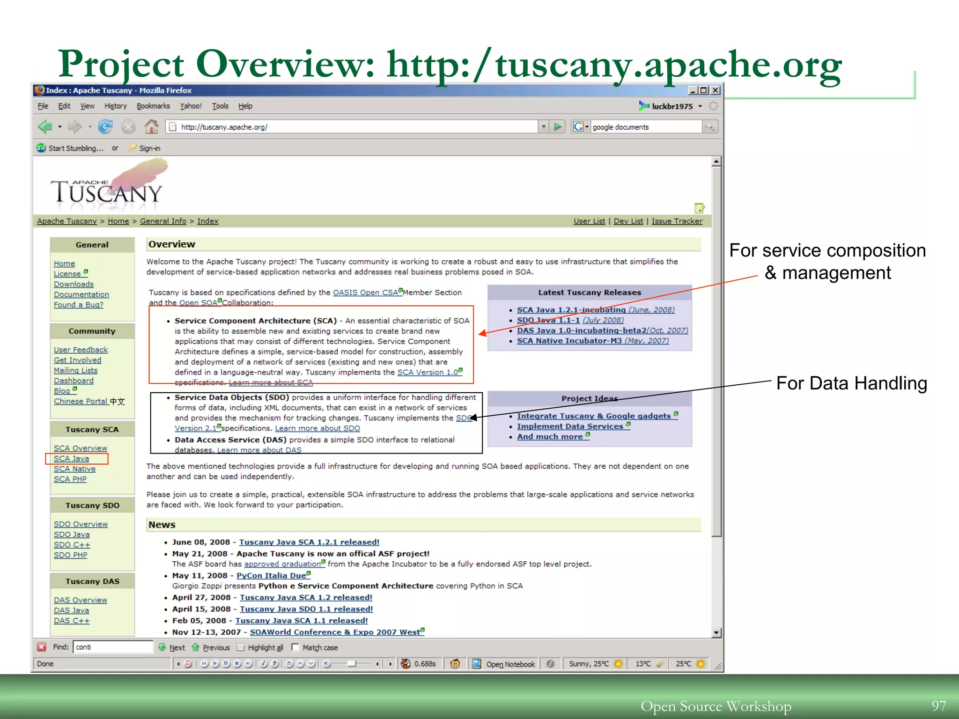
Task: Open the Dev List link
Action: coord(628,221)
